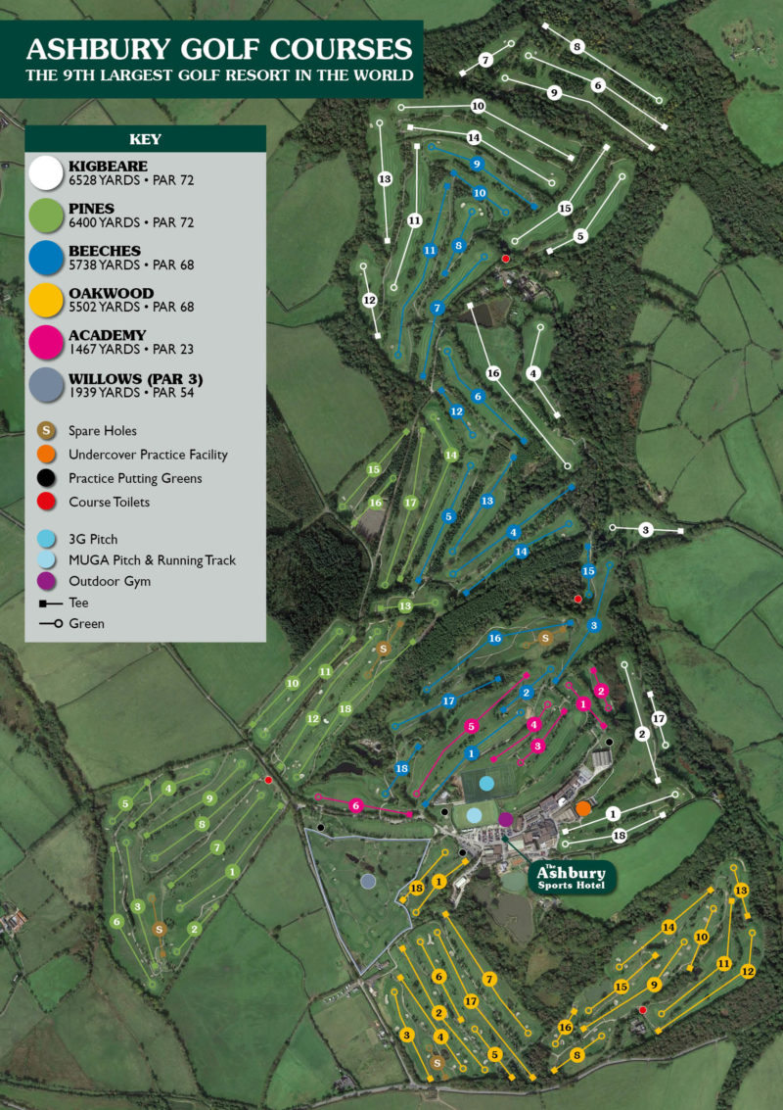Click the Spare Holes icon in the key
The width and height of the screenshot is (783, 1110).
[45, 430]
